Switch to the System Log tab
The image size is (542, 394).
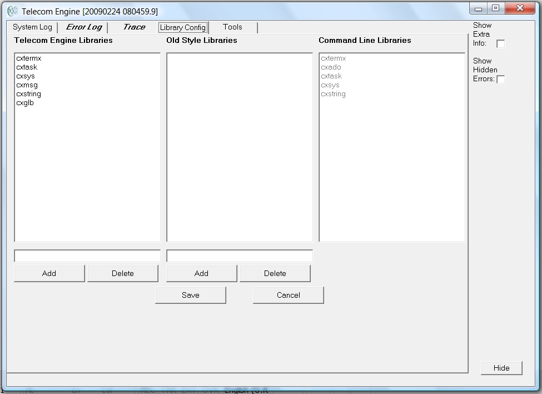pyautogui.click(x=32, y=27)
